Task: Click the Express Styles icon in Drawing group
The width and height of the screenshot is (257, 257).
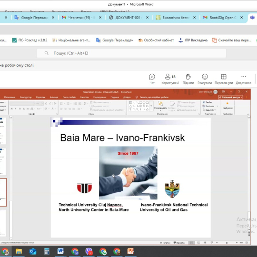Action: pyautogui.click(x=172, y=104)
